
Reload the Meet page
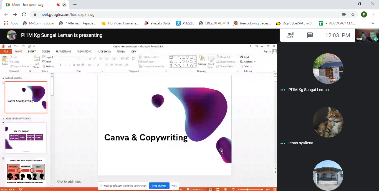[x=24, y=14]
